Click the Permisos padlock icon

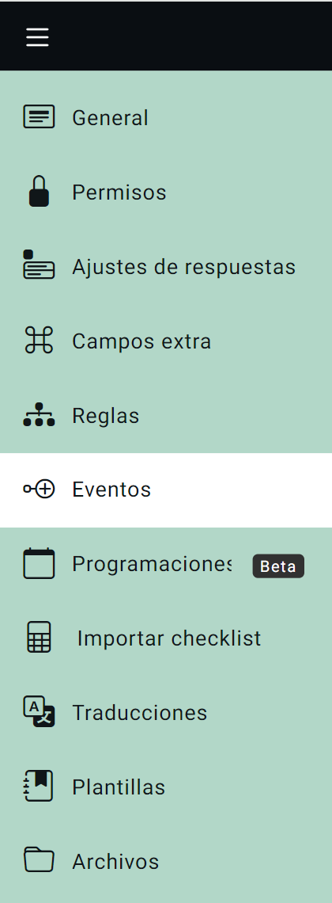(39, 191)
